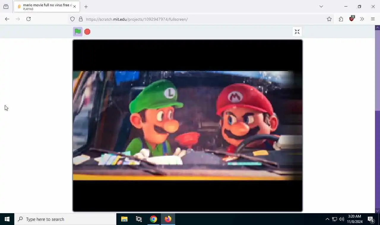
Task: Show hidden system tray icons
Action: point(327,219)
